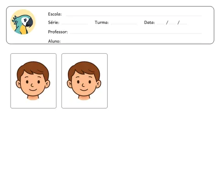
Task: Click the Série label
Action: [x=54, y=22]
